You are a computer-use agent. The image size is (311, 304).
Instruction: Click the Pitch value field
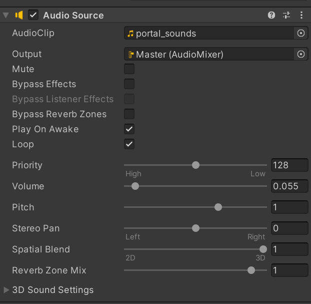coord(289,207)
